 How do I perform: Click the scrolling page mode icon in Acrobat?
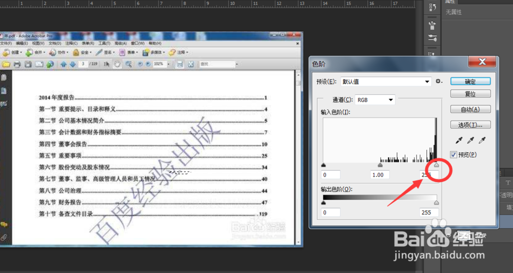pyautogui.click(x=180, y=64)
